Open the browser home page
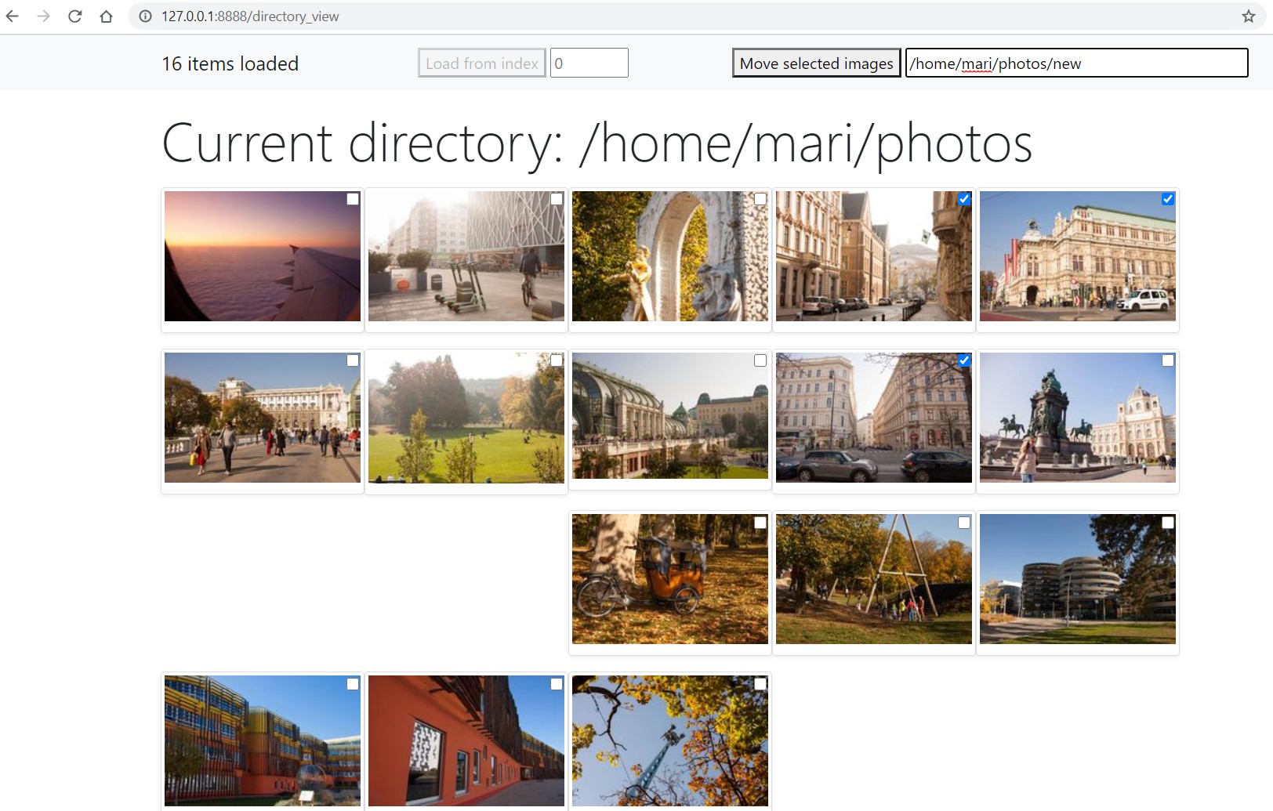Image resolution: width=1273 pixels, height=811 pixels. (x=107, y=16)
